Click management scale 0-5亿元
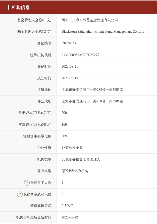Screen dimensions: 157x224 (x=67, y=206)
